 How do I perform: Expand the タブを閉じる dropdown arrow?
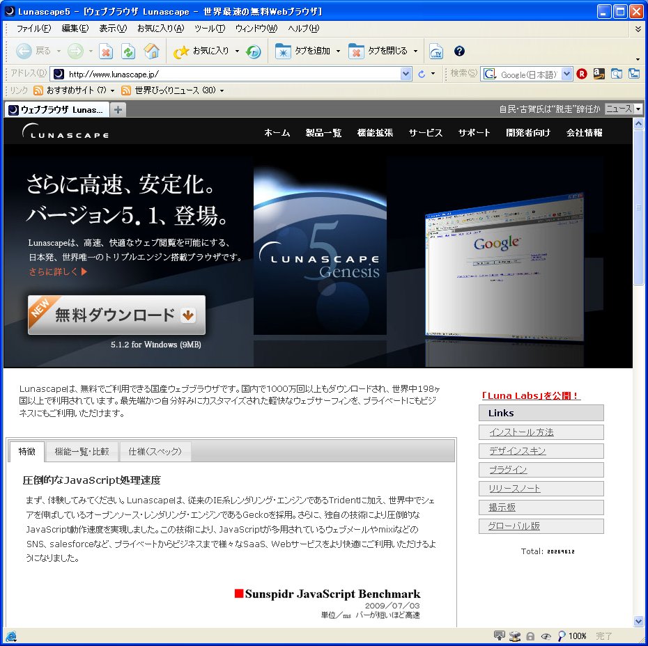coord(415,52)
